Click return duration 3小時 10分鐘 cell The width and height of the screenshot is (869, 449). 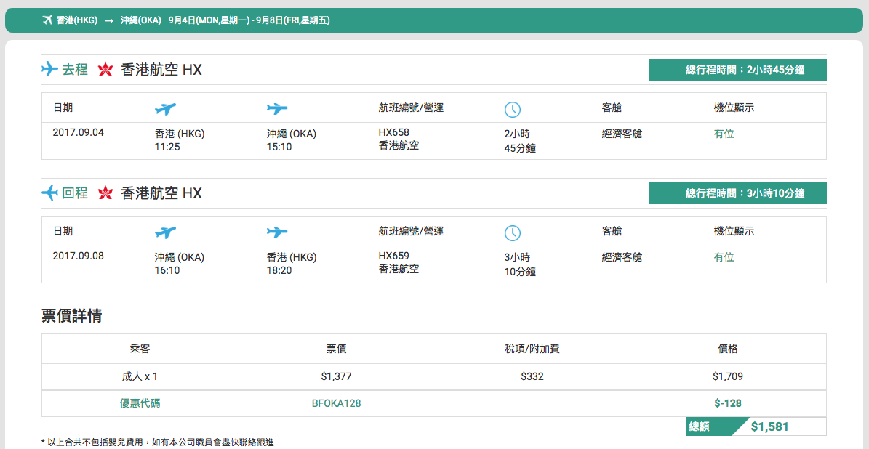click(520, 264)
